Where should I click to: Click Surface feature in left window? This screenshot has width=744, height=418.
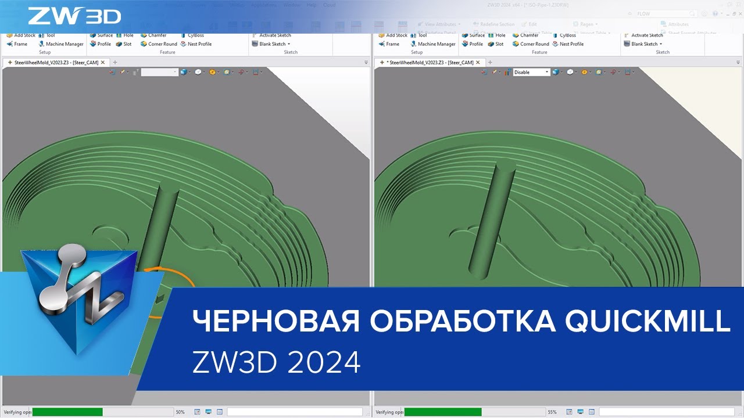tap(101, 35)
